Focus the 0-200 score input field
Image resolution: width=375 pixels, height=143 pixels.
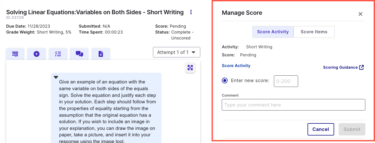click(x=286, y=81)
